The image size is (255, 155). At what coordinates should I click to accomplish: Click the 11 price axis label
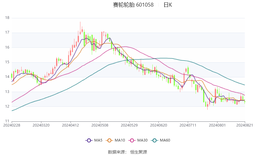[7, 121]
